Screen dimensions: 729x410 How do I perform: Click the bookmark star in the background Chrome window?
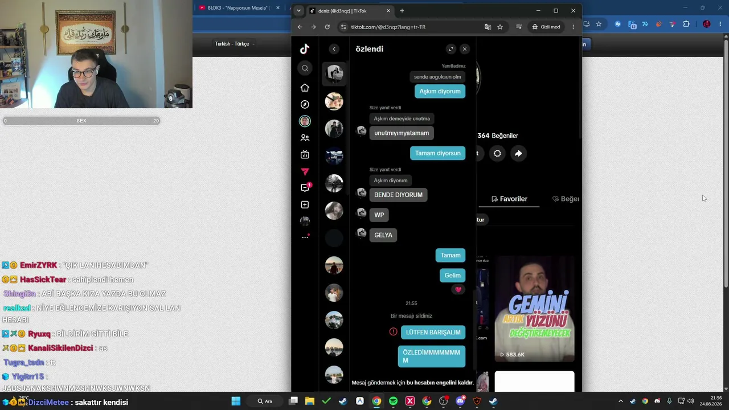(599, 24)
